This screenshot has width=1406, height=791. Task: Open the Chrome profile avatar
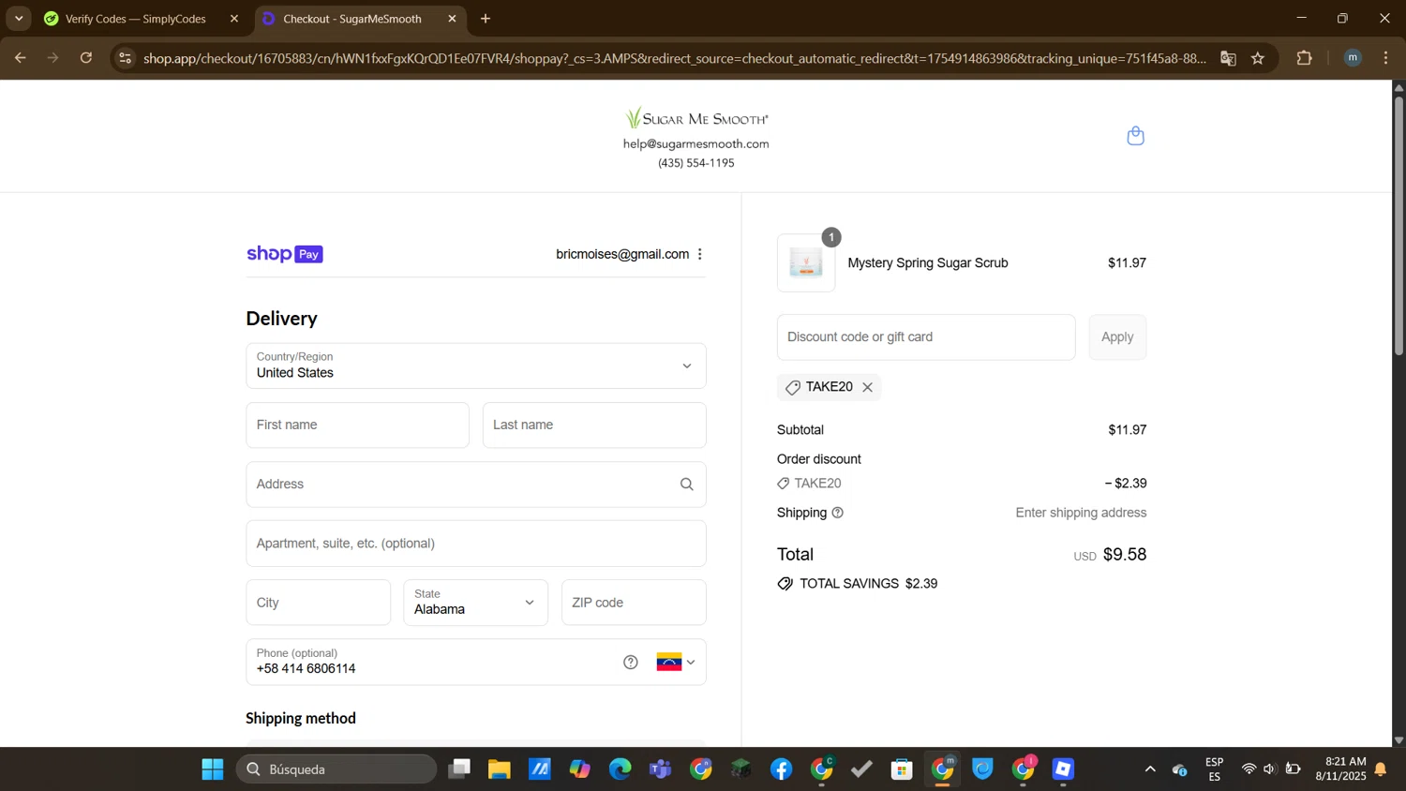(x=1353, y=58)
